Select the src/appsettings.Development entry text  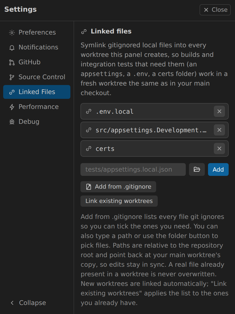click(151, 130)
